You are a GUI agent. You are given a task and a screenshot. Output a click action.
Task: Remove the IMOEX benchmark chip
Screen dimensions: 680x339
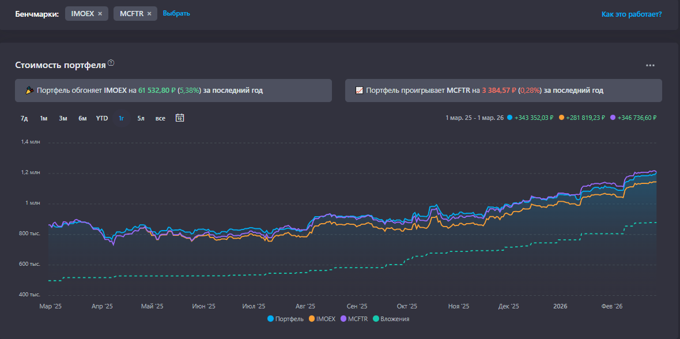pos(100,13)
